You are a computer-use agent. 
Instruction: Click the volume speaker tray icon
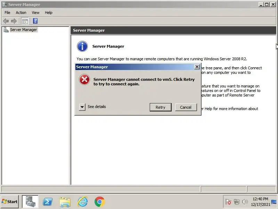pyautogui.click(x=245, y=202)
